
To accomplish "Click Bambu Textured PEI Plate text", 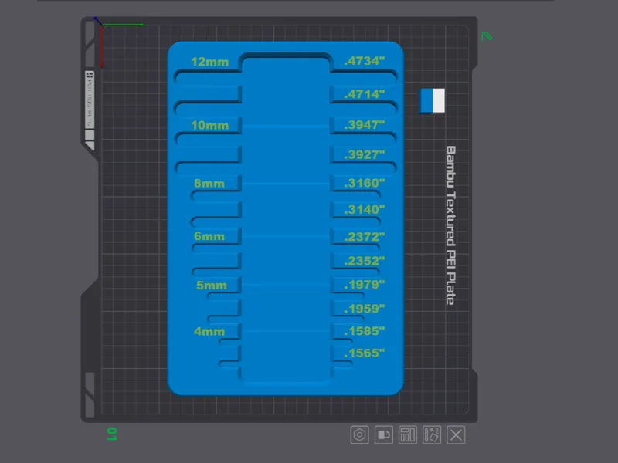I will [451, 225].
